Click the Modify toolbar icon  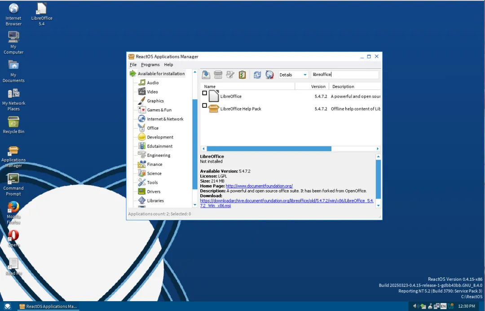click(x=230, y=75)
